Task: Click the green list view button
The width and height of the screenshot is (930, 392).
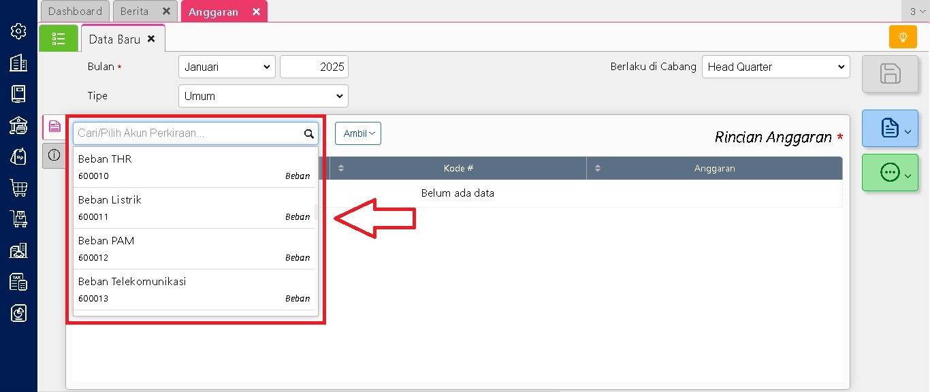Action: [59, 39]
